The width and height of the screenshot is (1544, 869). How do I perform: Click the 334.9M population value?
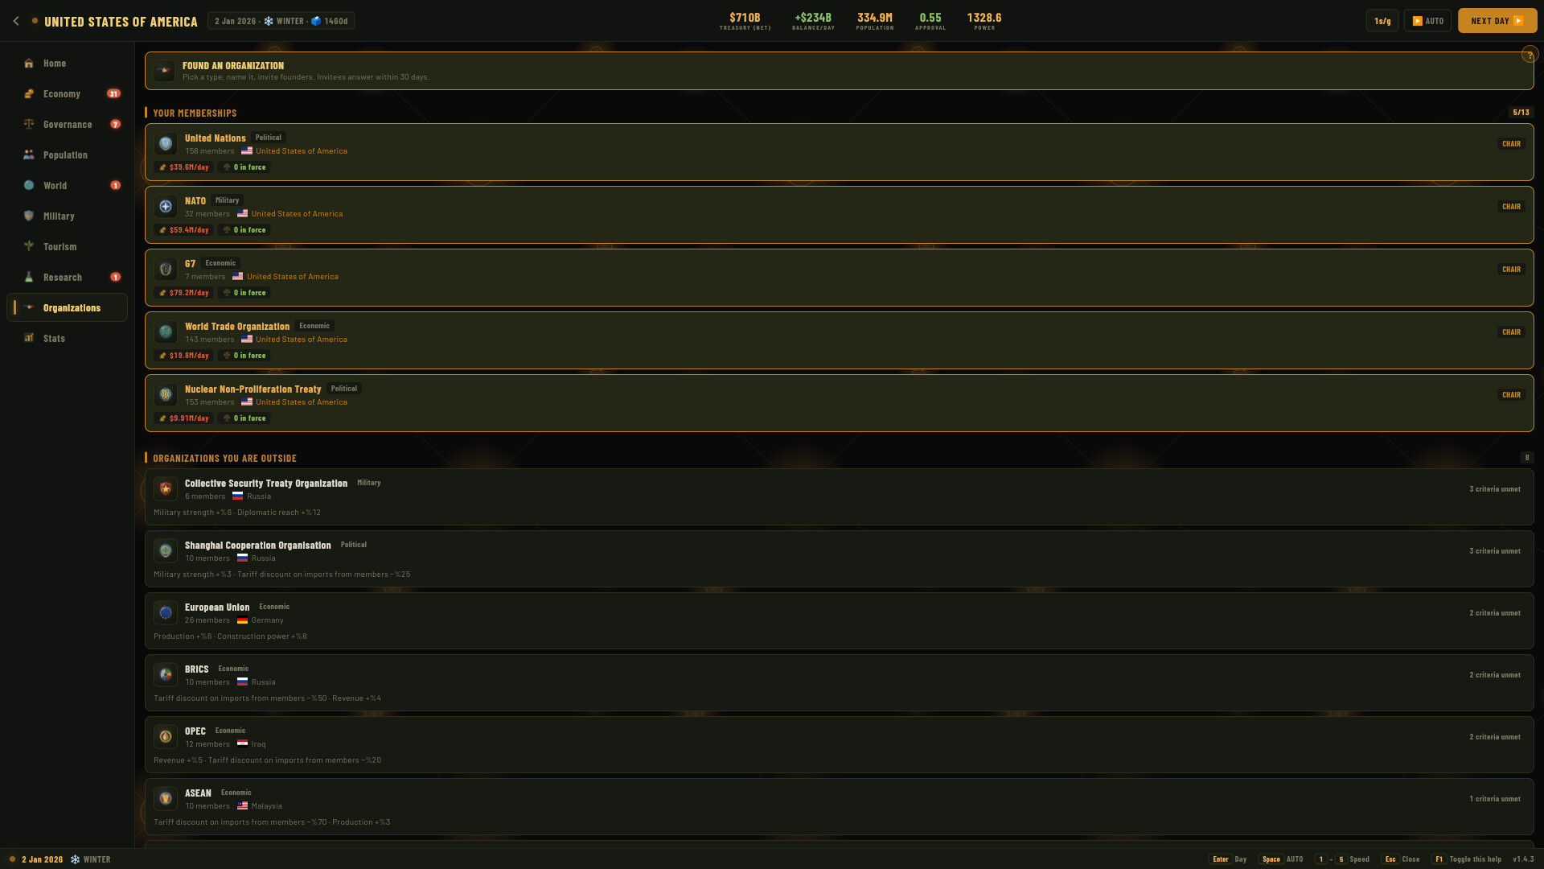pos(875,18)
